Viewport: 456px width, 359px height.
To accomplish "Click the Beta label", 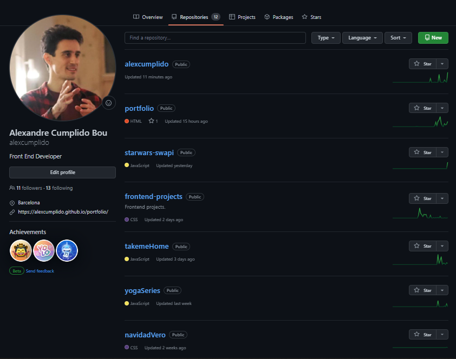I will [17, 271].
